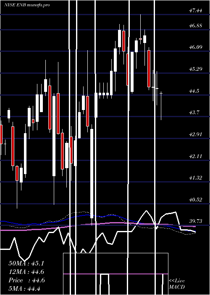Click the <<Live MACD label
210x295 pixels.
[177, 284]
